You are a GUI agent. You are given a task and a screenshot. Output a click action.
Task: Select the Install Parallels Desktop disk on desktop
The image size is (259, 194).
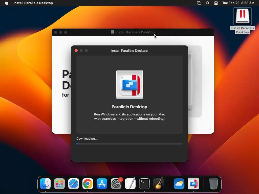(x=242, y=21)
